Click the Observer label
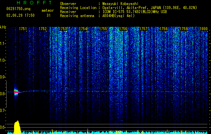The height and width of the screenshot is (134, 211). tap(68, 4)
